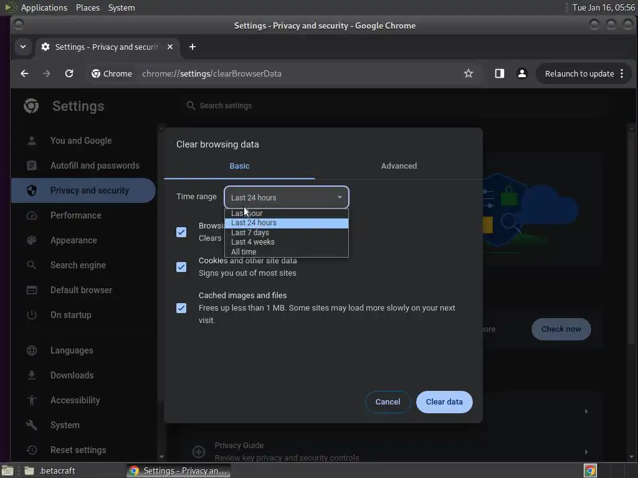The image size is (638, 478).
Task: Click the You and Google person icon
Action: click(32, 141)
